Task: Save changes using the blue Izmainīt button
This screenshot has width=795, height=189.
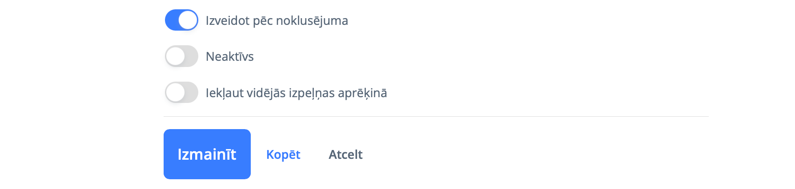Action: click(x=207, y=154)
